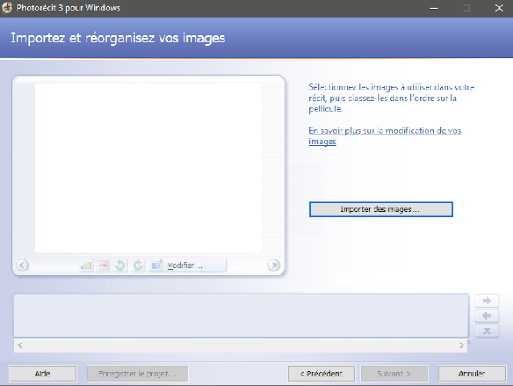Click the empty filmstrip area
The height and width of the screenshot is (386, 513).
click(240, 316)
